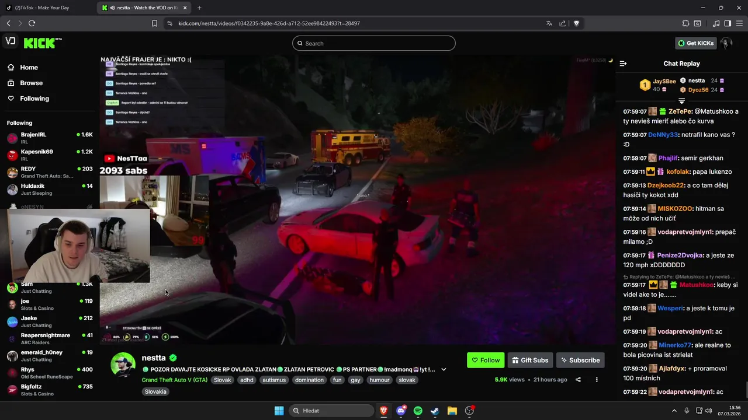Click the Hledat taskbar search box
This screenshot has height=420, width=748.
[x=332, y=411]
